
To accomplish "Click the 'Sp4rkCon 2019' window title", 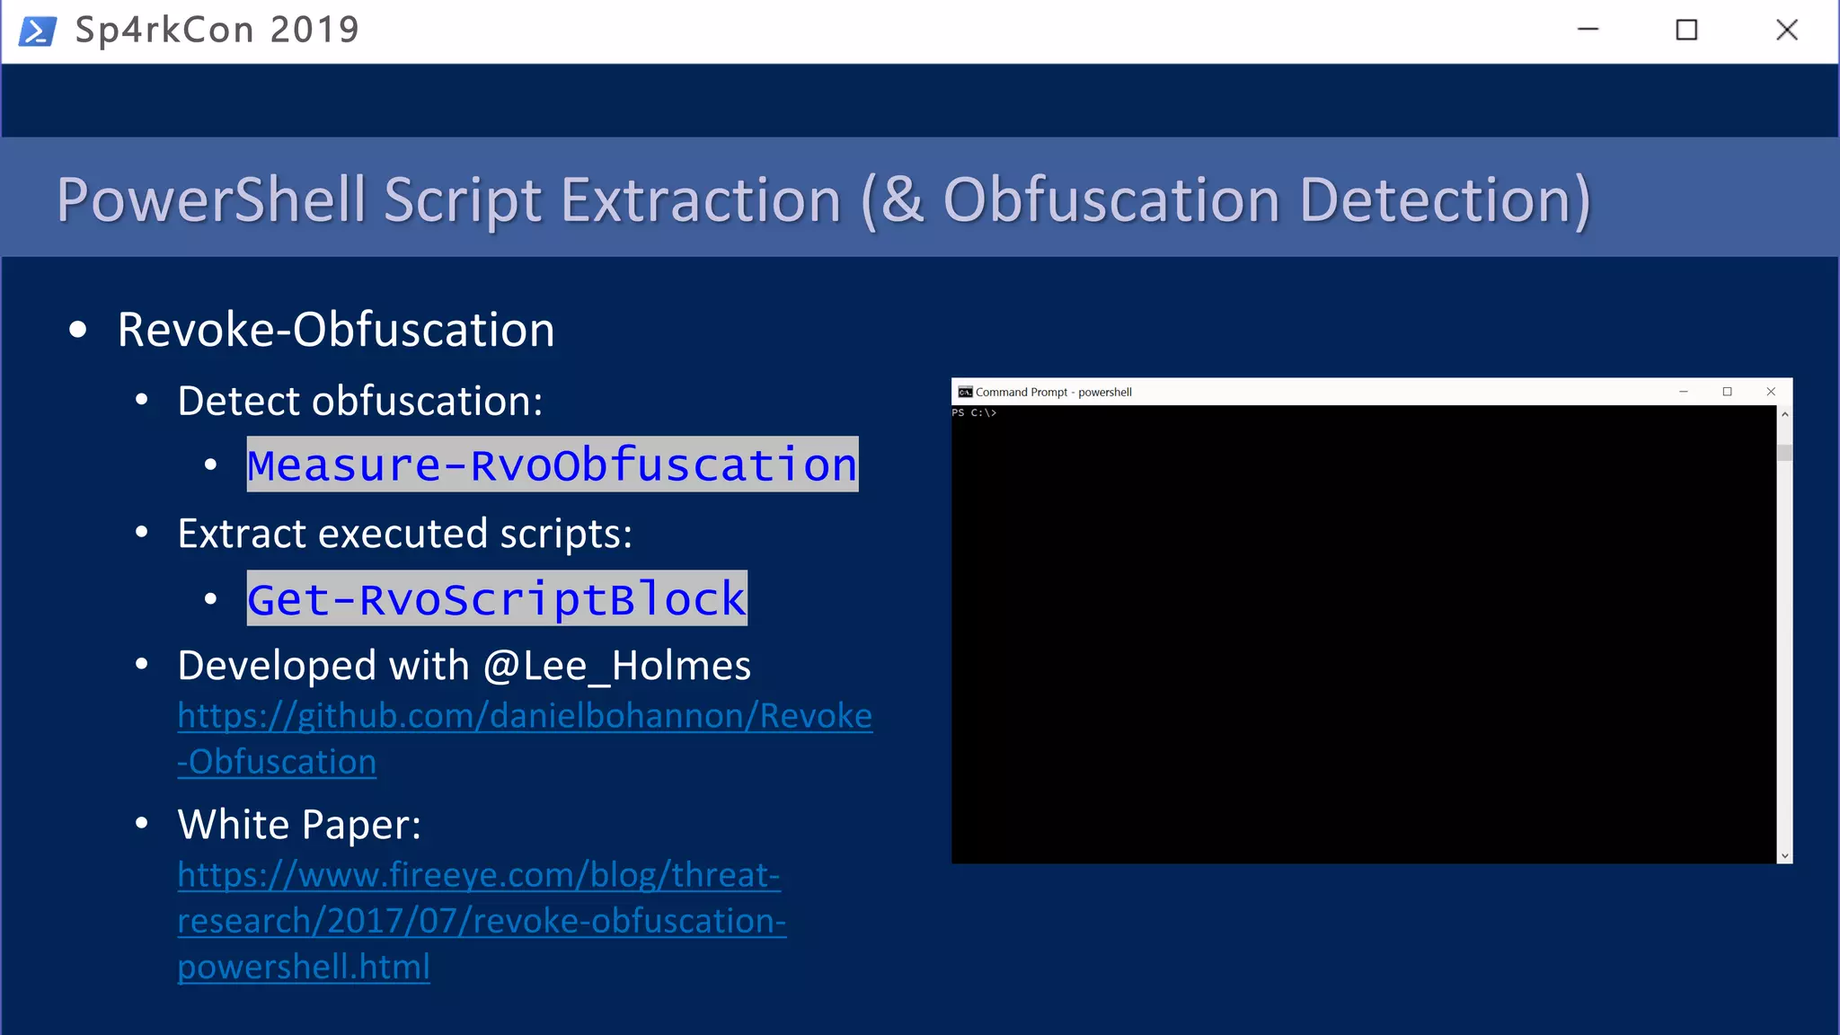I will pos(217,30).
